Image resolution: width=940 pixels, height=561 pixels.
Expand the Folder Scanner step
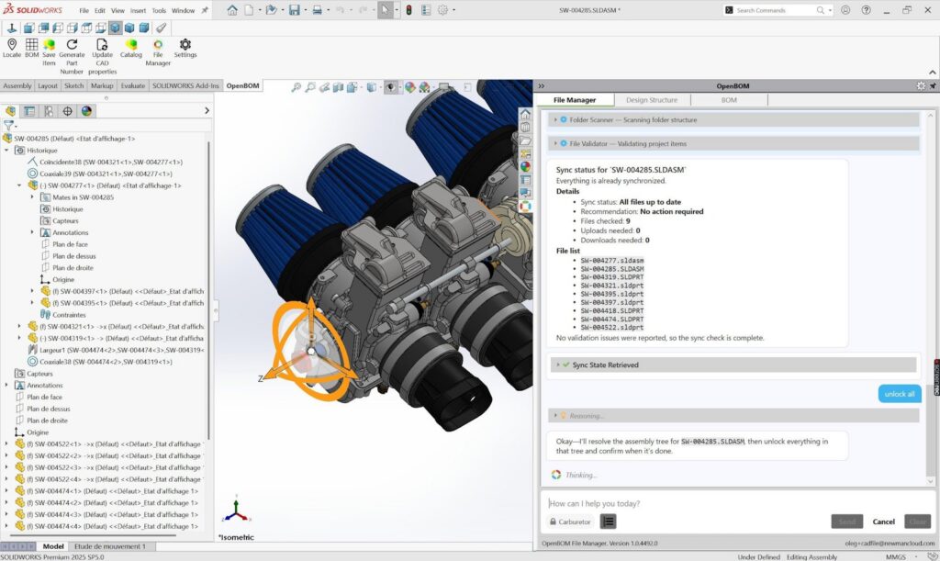(555, 120)
